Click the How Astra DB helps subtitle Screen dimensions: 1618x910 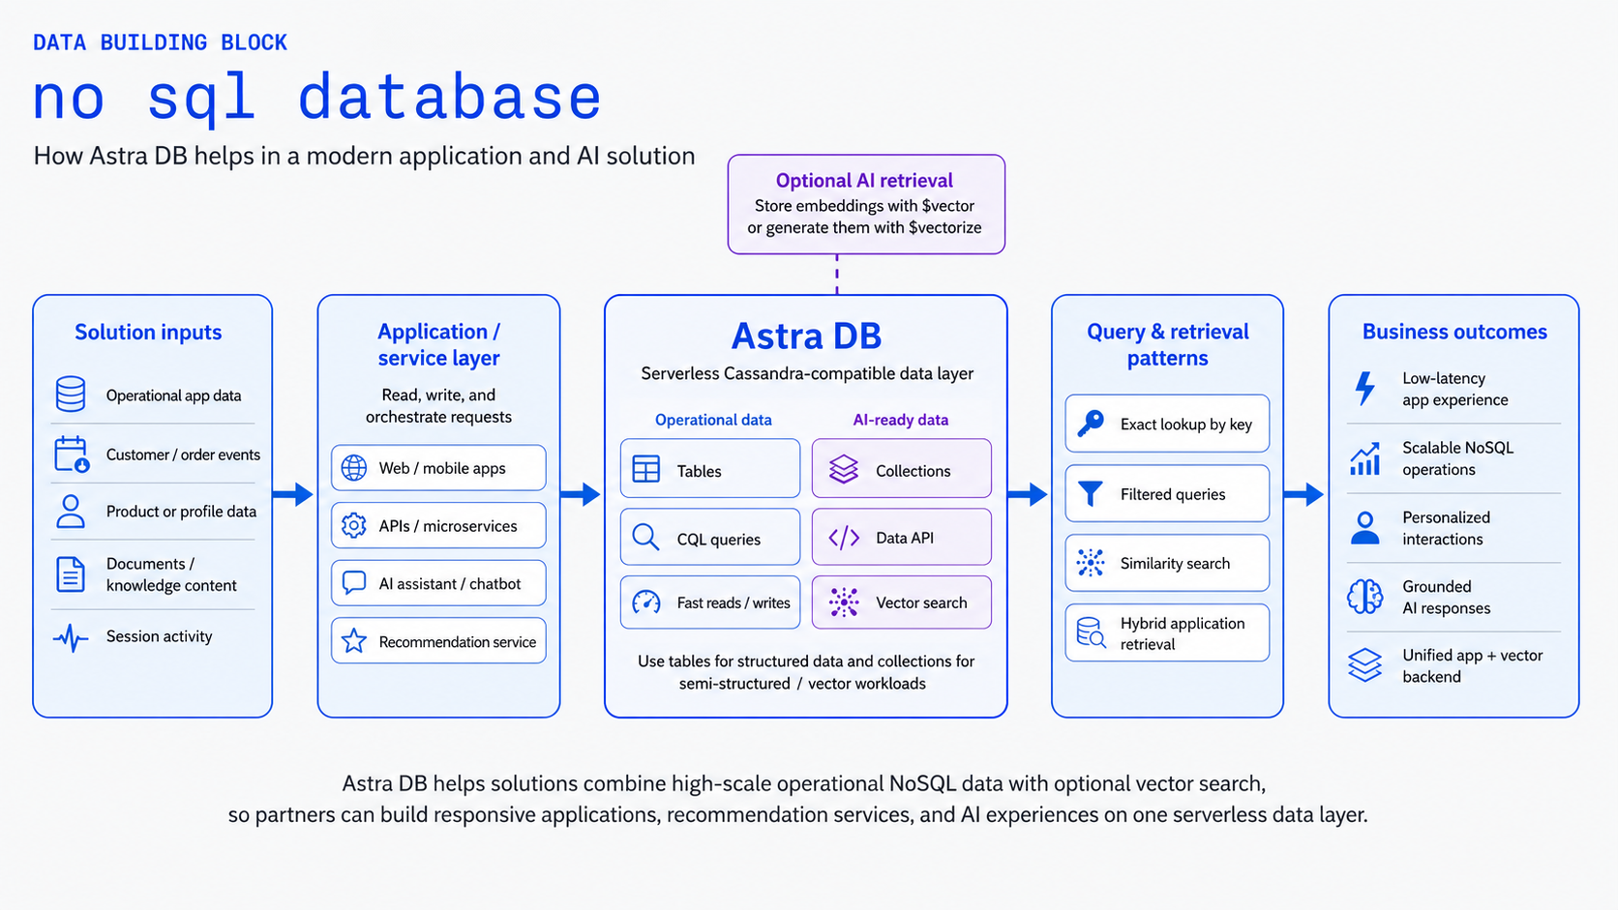364,156
